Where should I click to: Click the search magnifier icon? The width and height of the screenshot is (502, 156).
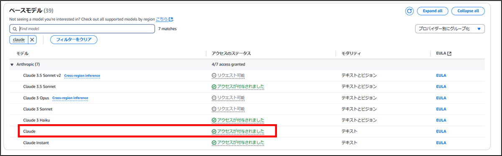coord(15,29)
